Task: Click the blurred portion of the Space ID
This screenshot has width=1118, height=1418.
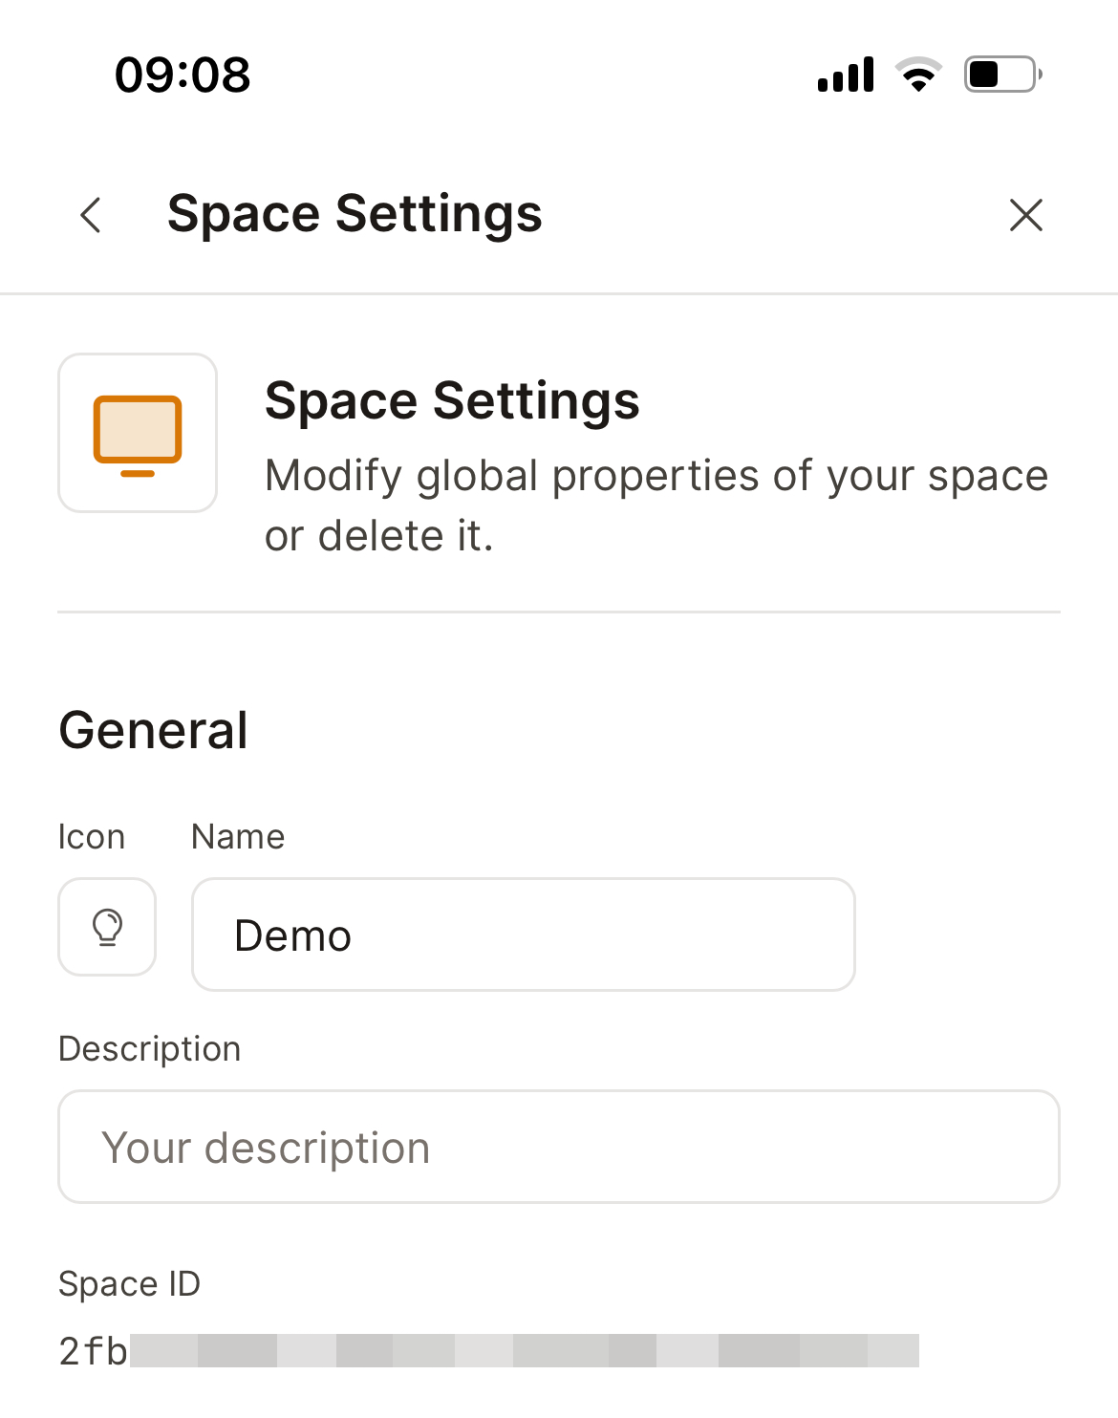Action: 524,1351
